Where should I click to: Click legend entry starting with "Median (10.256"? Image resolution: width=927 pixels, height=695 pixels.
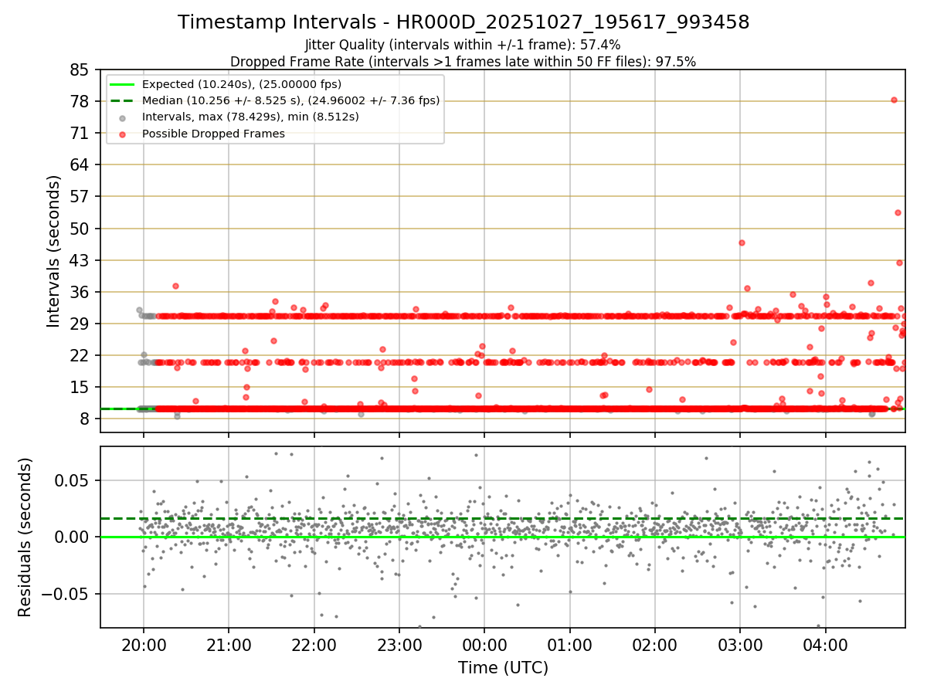pyautogui.click(x=290, y=100)
